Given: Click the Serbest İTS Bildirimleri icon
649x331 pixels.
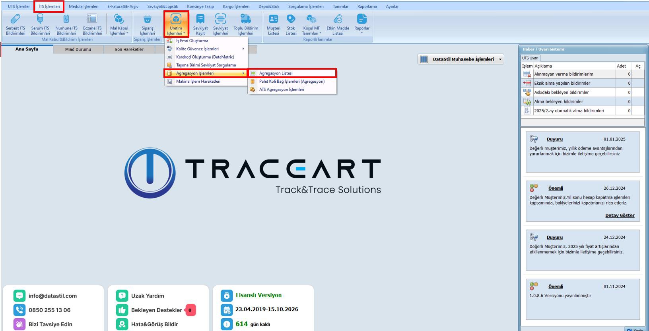Looking at the screenshot, I should (15, 24).
